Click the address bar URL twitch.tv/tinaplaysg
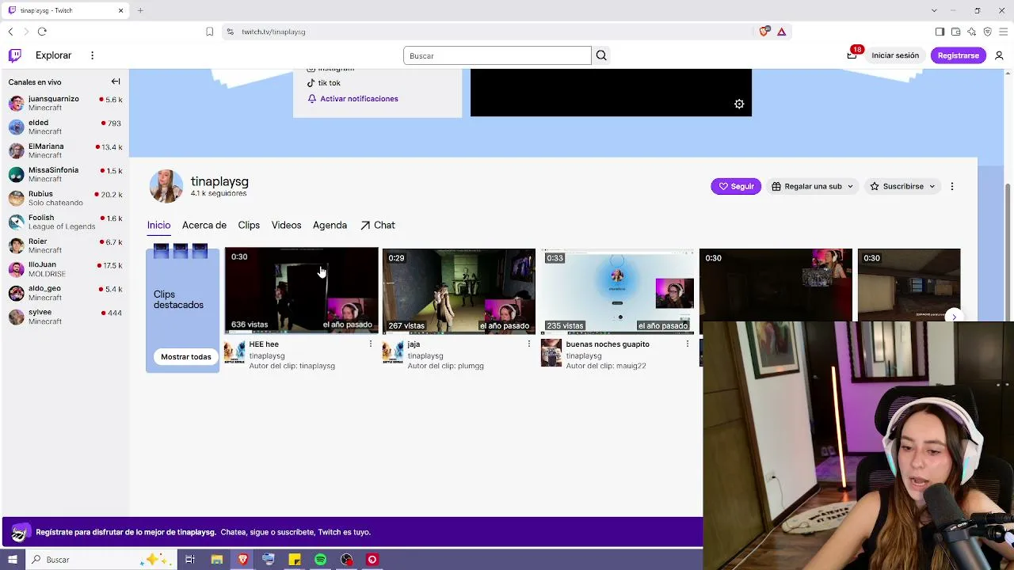Screen dimensions: 1014x570 273,32
